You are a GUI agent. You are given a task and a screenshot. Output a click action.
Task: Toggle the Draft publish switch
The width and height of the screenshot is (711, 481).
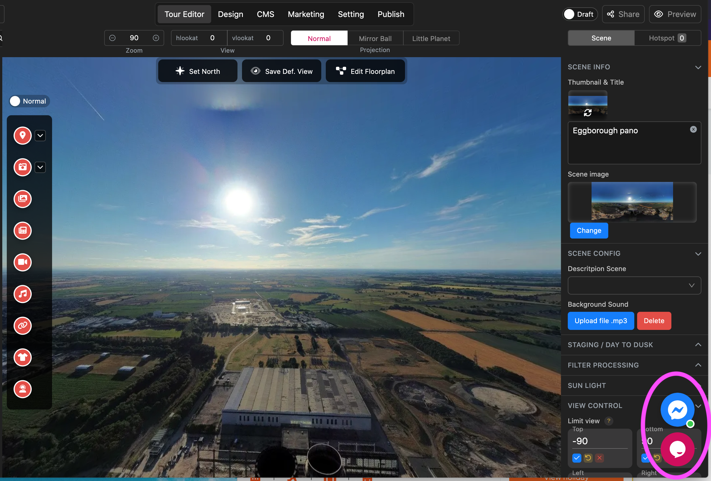569,14
